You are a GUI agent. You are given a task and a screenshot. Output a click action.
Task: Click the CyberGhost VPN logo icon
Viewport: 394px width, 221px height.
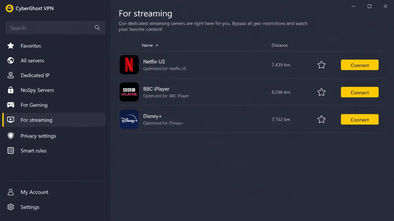10,9
